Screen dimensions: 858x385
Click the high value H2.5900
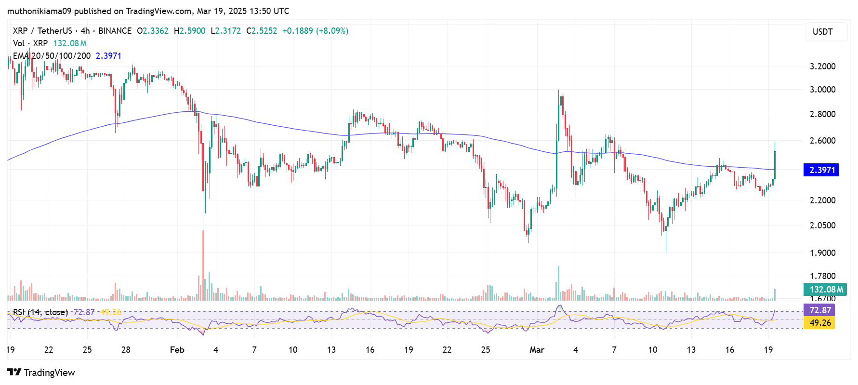tap(190, 31)
